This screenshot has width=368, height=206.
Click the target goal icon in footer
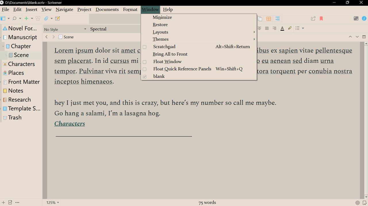[x=358, y=203]
